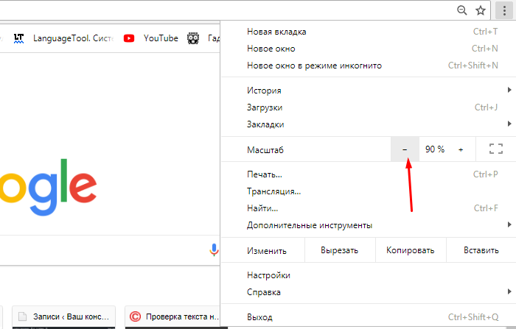Expand the История submenu
This screenshot has height=329, width=516.
369,91
